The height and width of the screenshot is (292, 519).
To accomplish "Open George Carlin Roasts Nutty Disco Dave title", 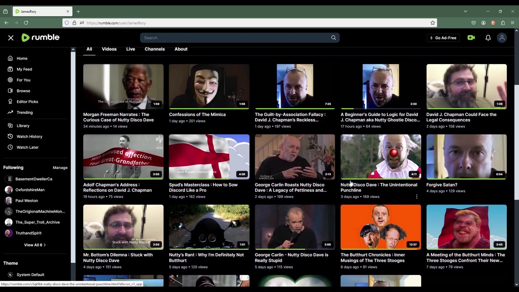I will coord(291,187).
